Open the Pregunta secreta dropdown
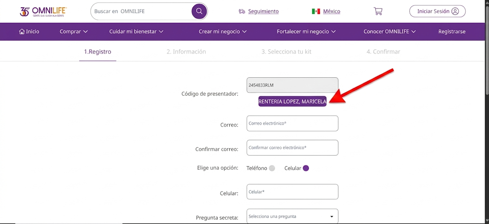 point(292,216)
